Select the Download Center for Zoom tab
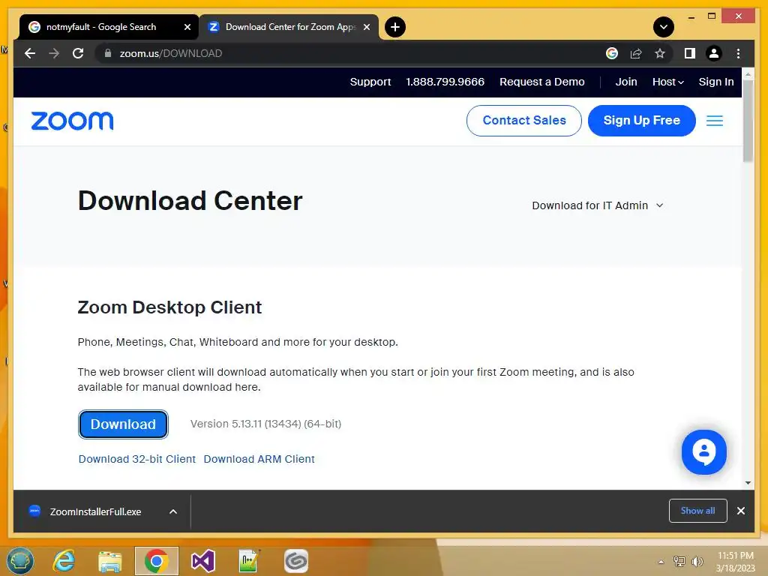This screenshot has width=768, height=576. [x=290, y=27]
